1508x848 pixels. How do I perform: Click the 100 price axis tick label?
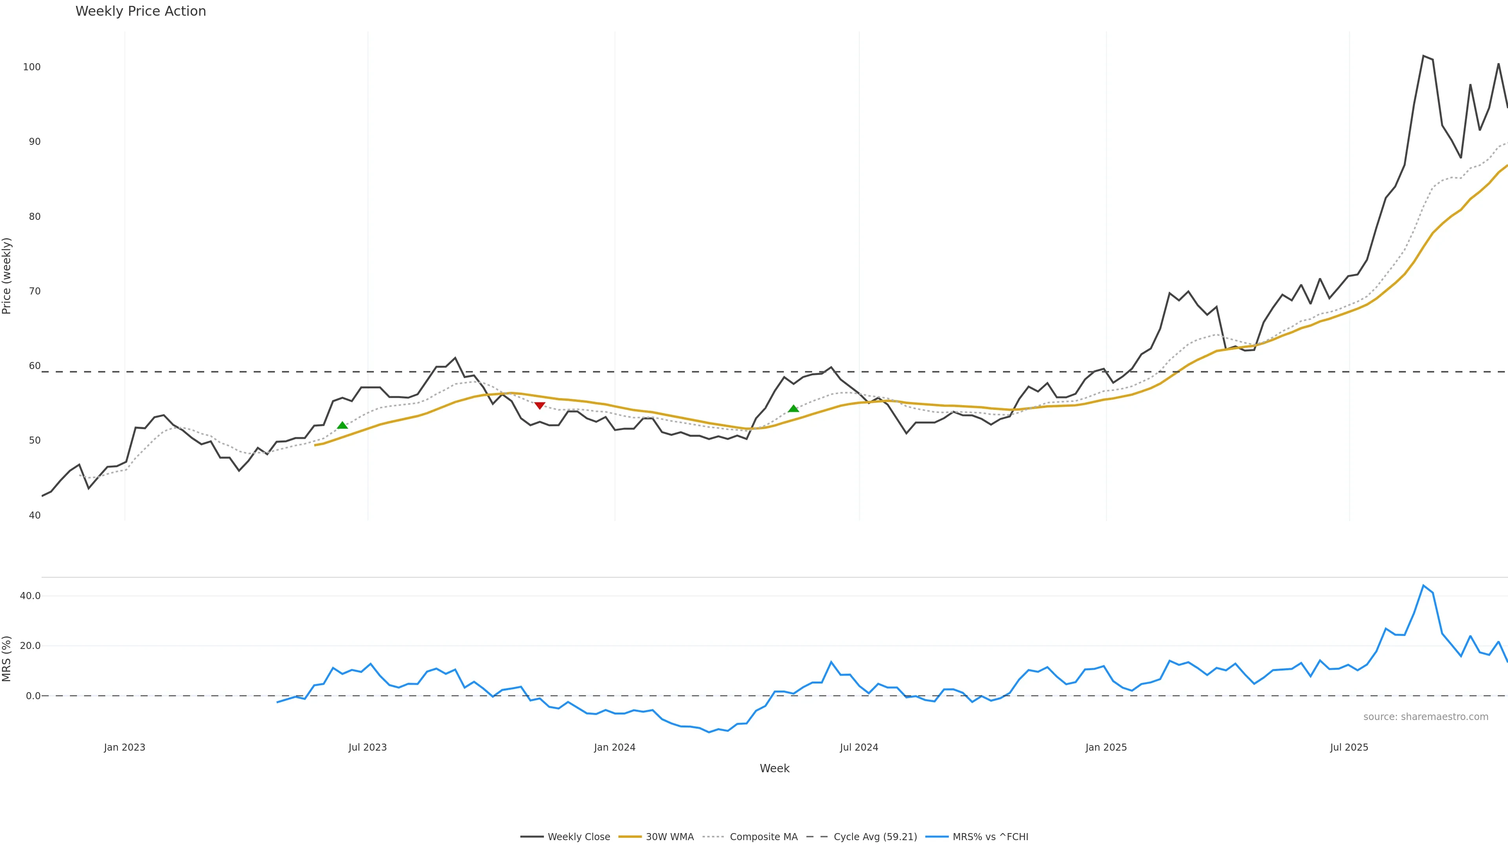(31, 67)
